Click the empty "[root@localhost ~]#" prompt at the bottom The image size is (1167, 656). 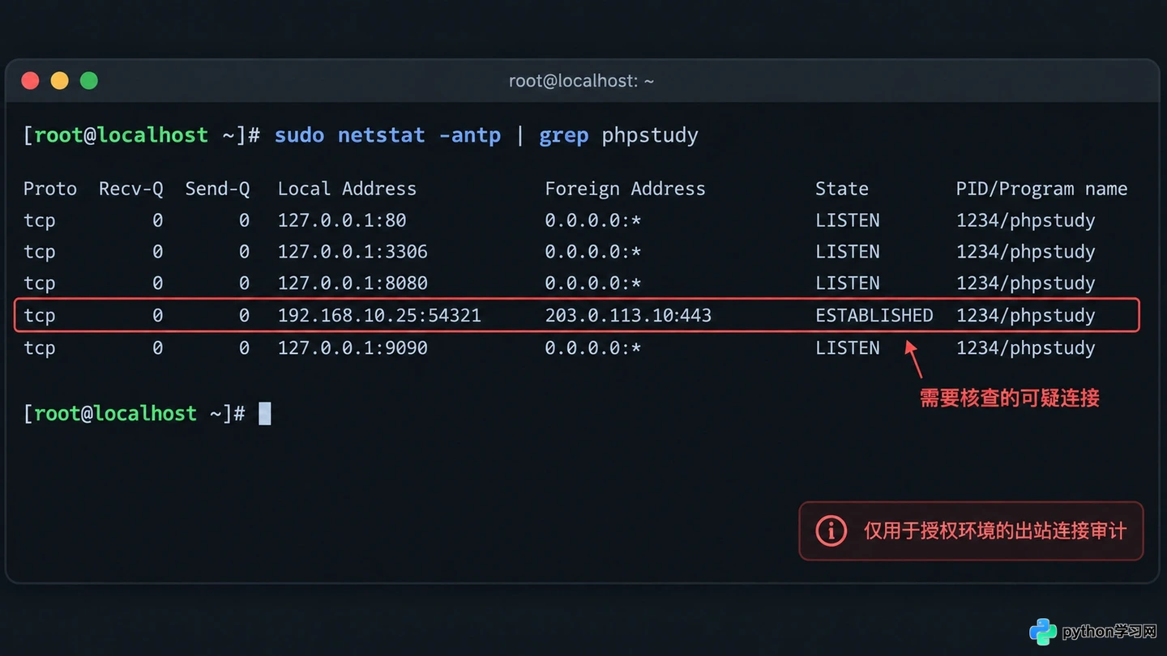pyautogui.click(x=135, y=414)
